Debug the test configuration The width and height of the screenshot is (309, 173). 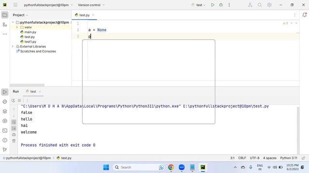[x=221, y=5]
